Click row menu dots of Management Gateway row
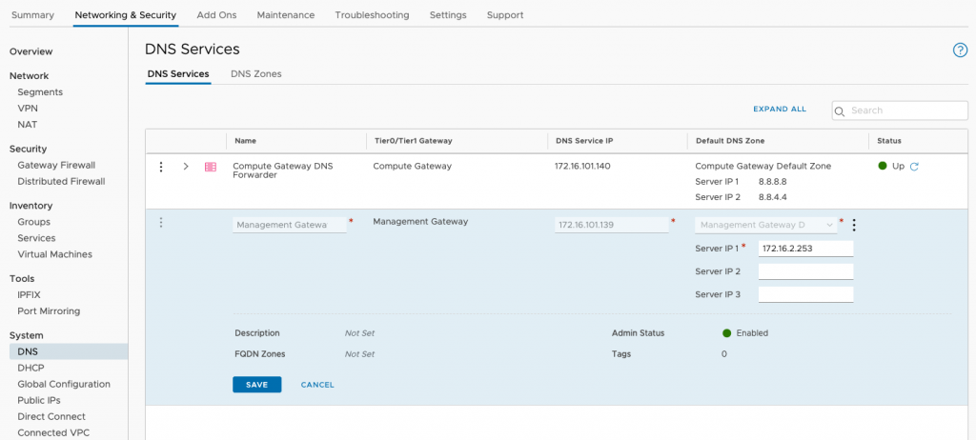Screen dimensions: 976x440 click(x=160, y=222)
